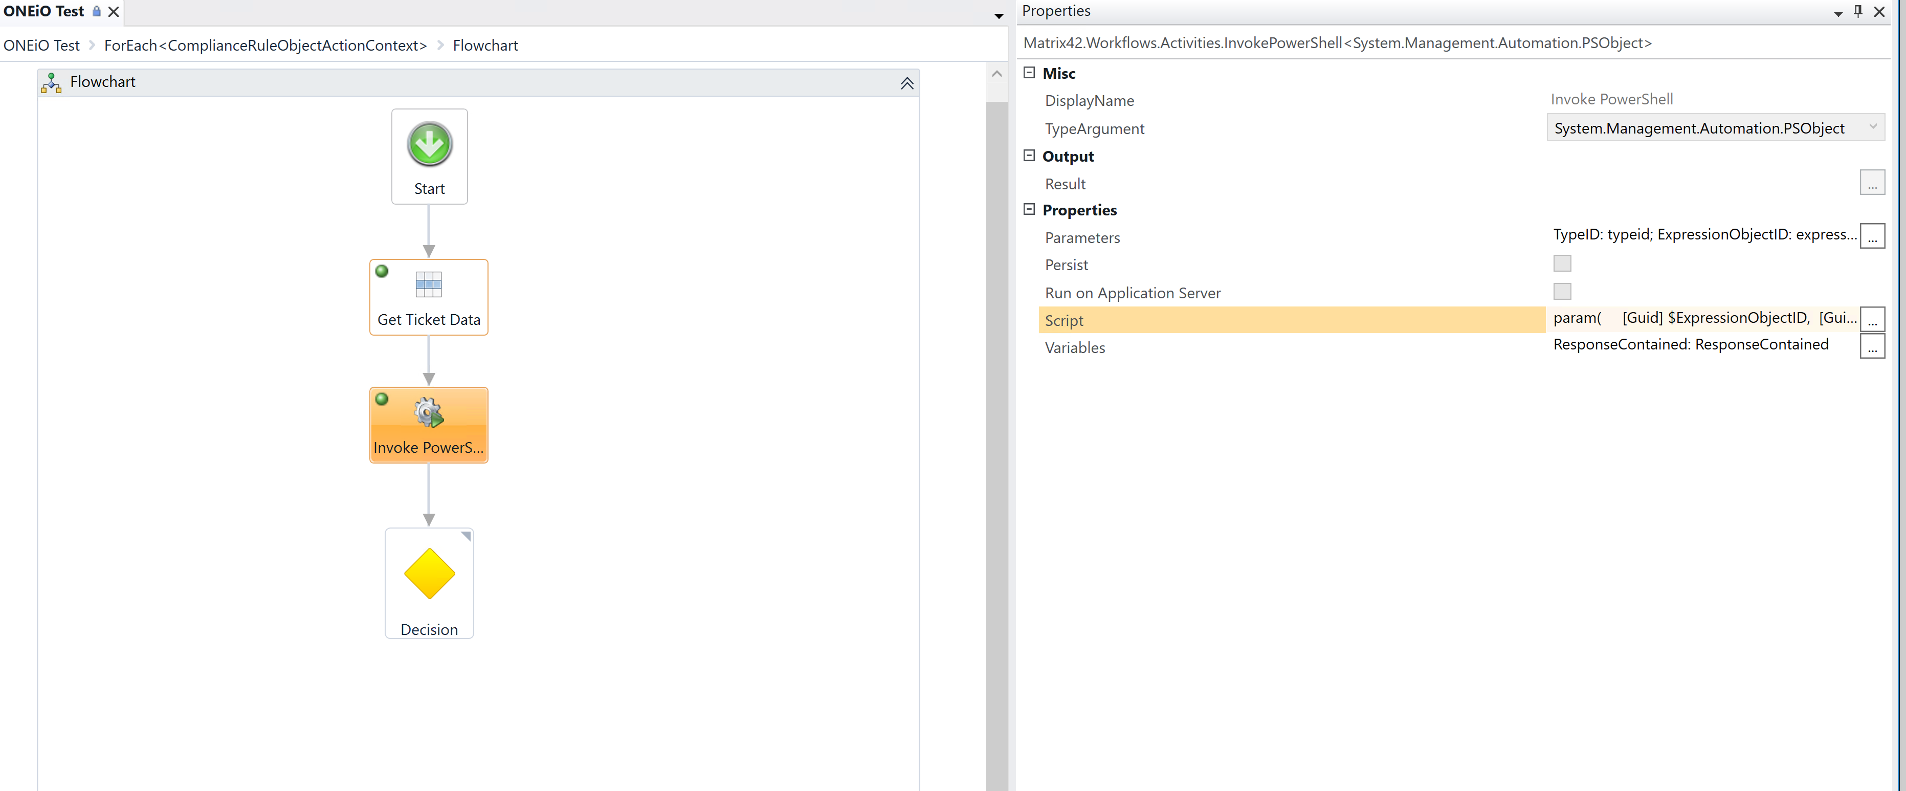Toggle Run on Application Server checkbox

(1562, 292)
